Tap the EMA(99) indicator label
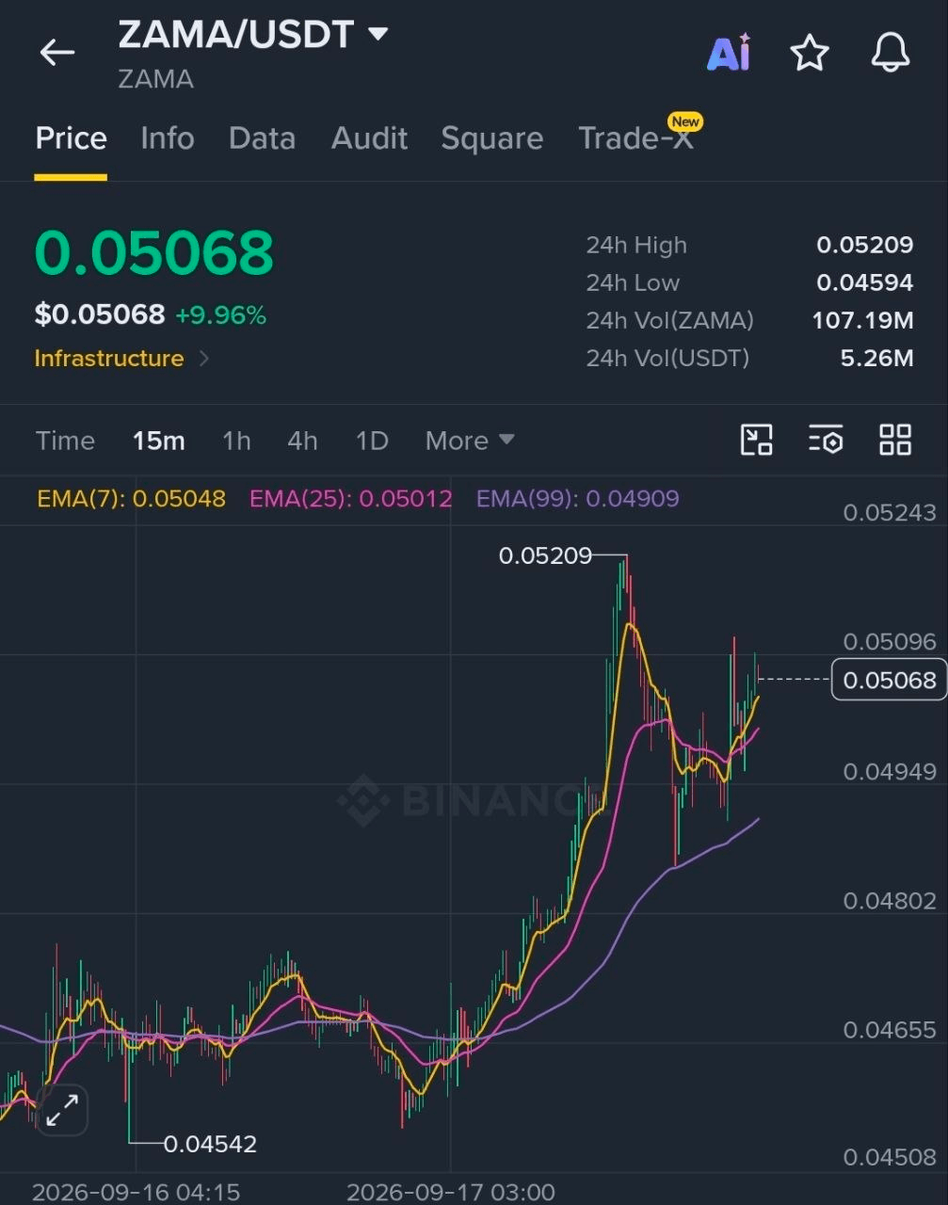Viewport: 948px width, 1205px height. tap(577, 498)
